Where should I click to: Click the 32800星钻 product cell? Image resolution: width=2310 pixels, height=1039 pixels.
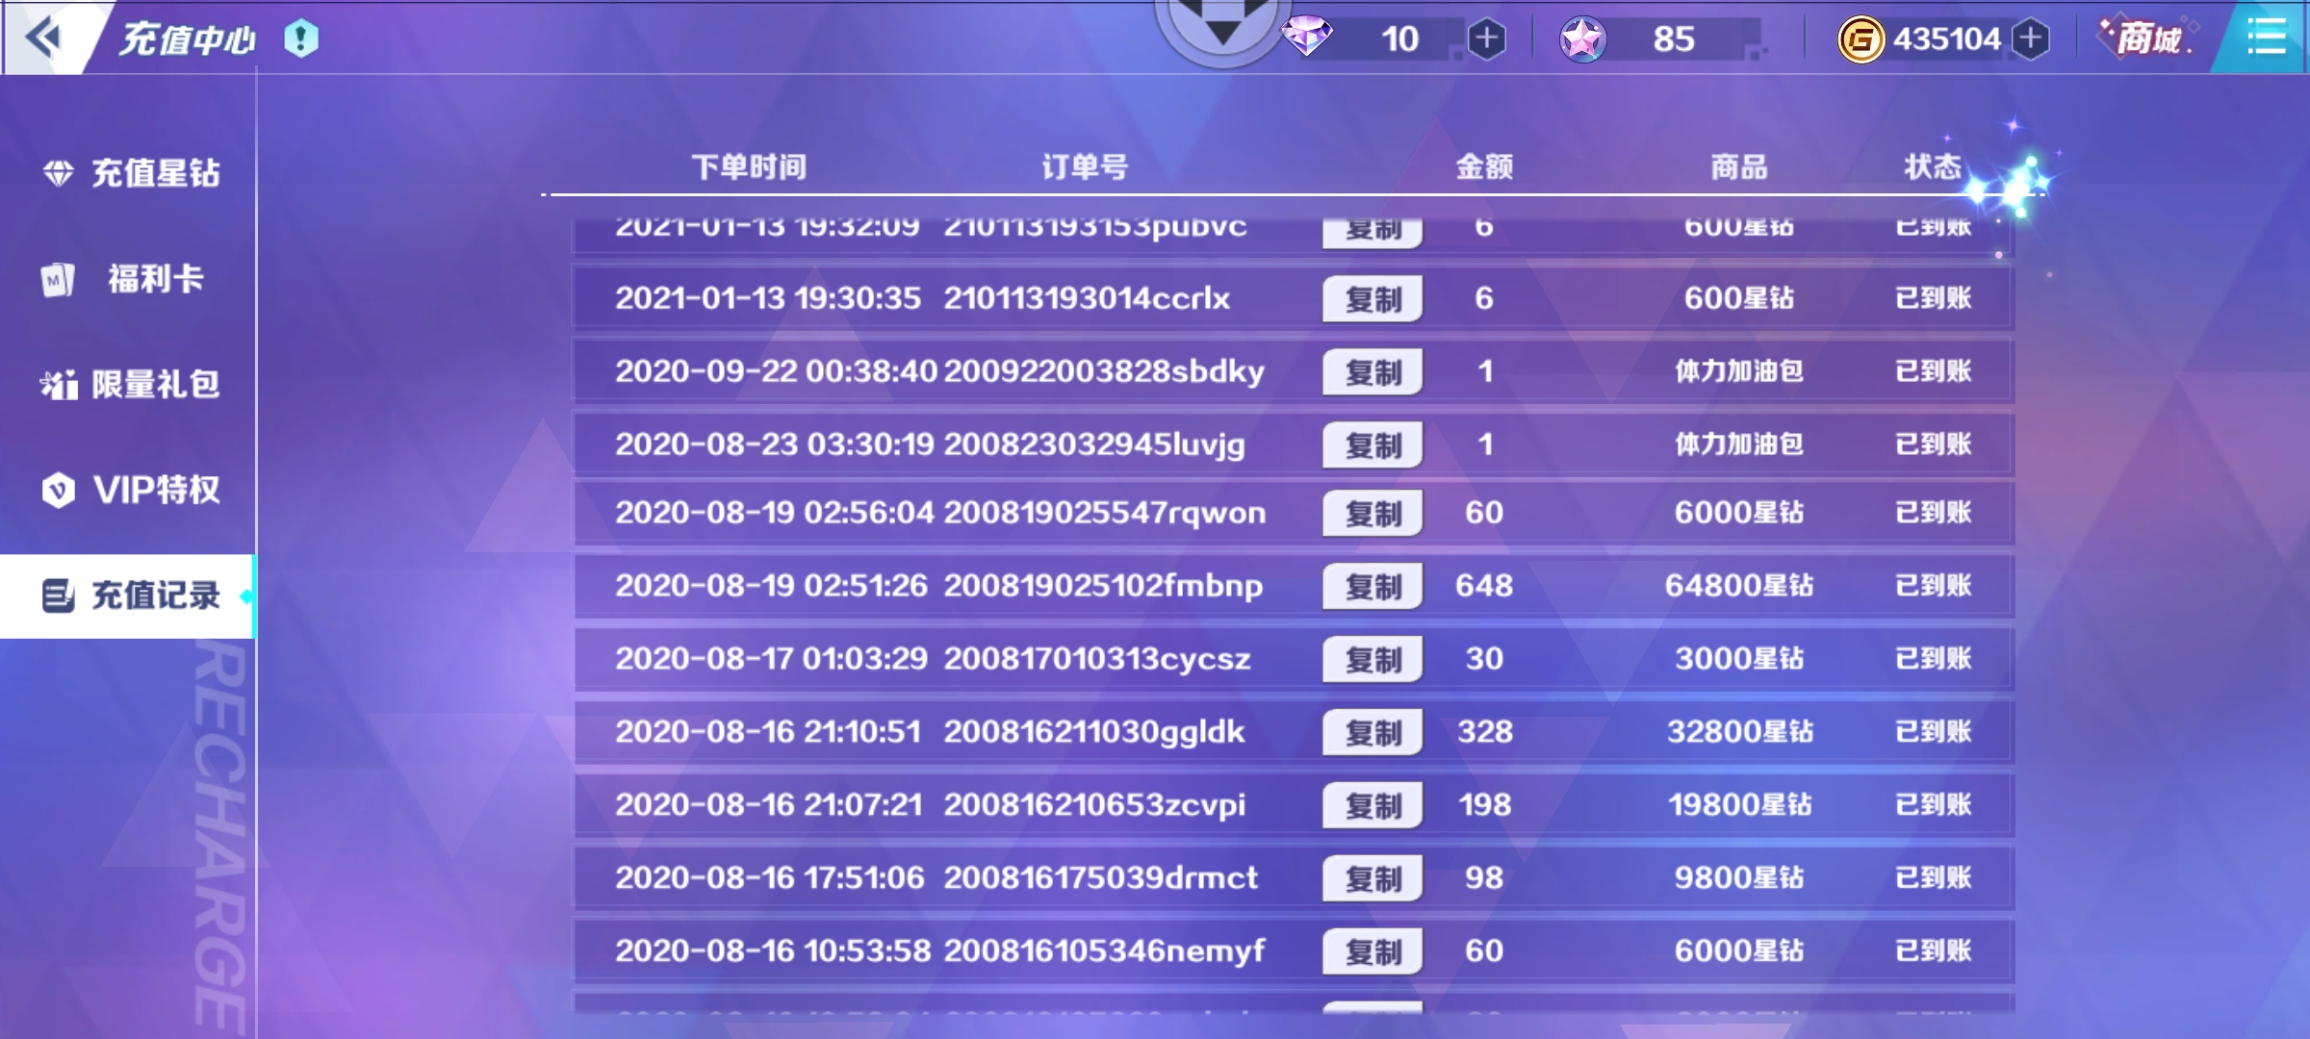(1740, 732)
